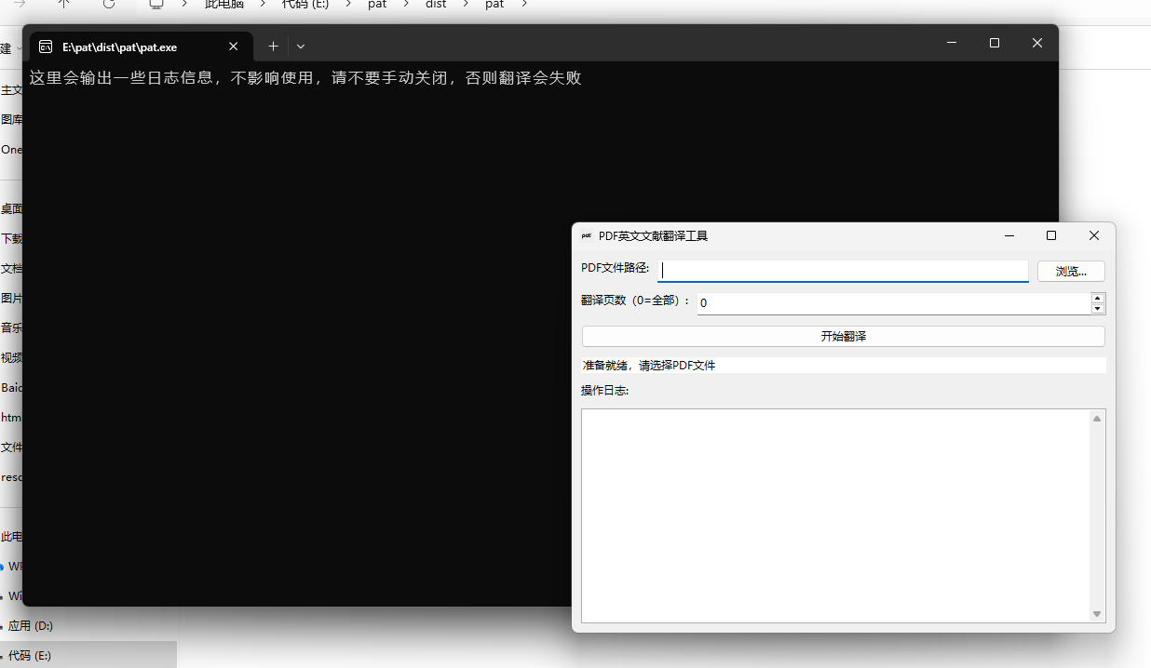Decrease the page count with down arrow
This screenshot has width=1151, height=668.
tap(1098, 309)
